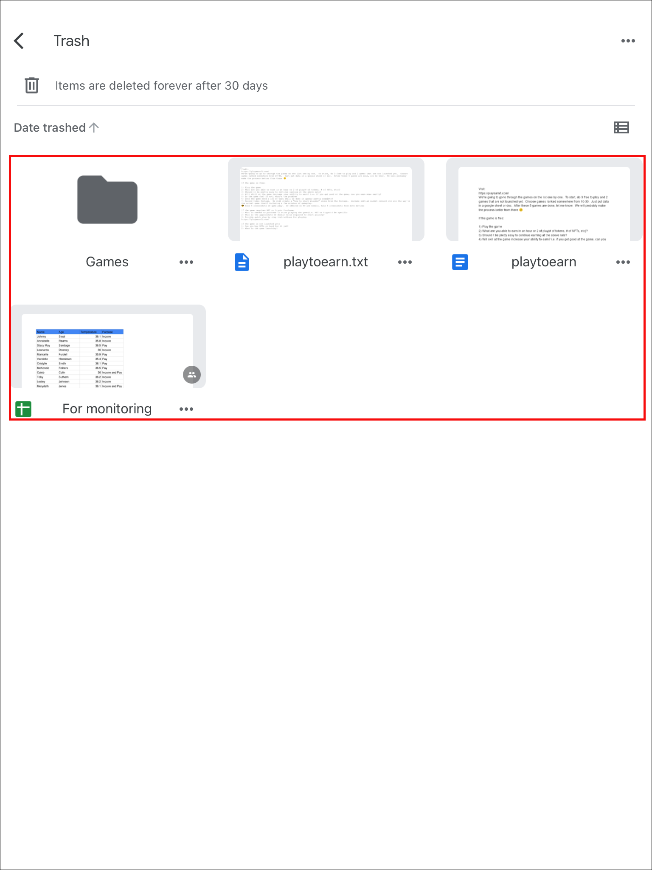Select the For monitoring file name
The height and width of the screenshot is (870, 652).
click(x=107, y=409)
